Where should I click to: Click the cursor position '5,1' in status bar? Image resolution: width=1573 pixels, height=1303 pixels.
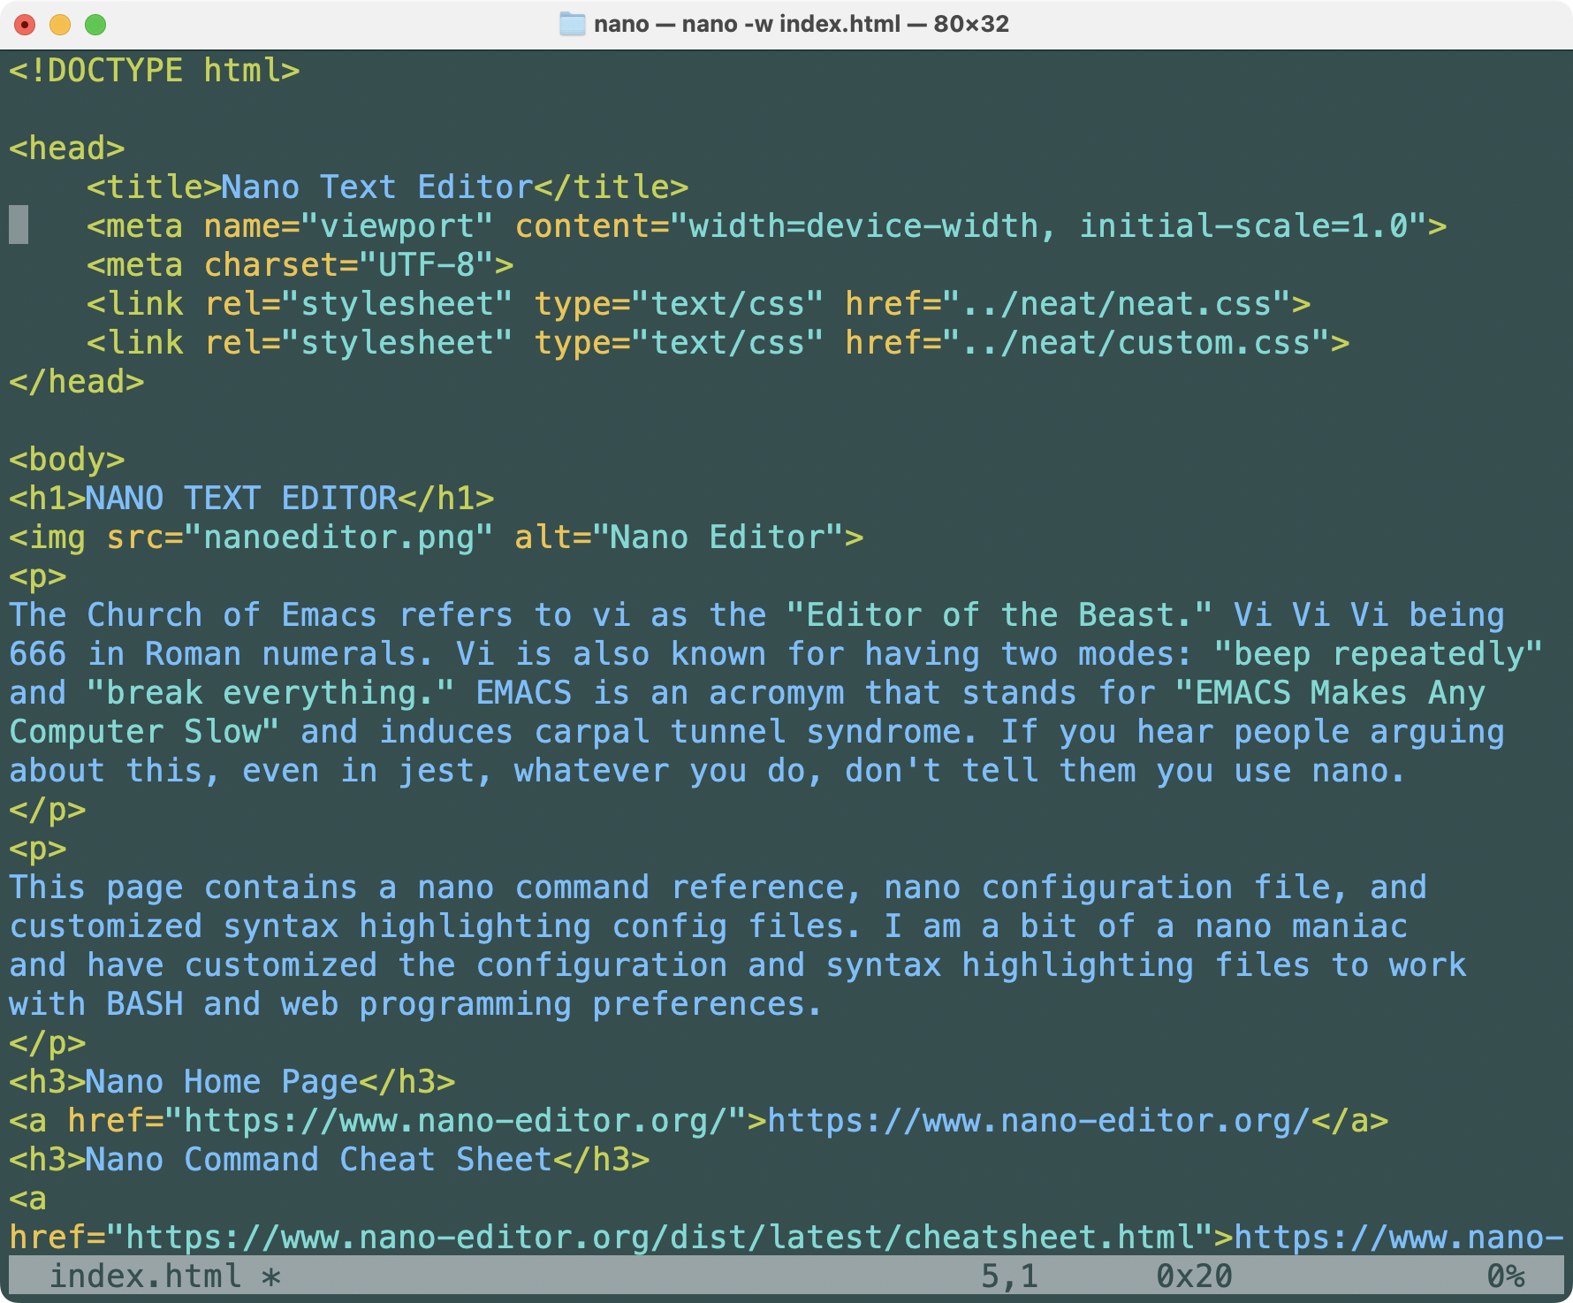1009,1276
